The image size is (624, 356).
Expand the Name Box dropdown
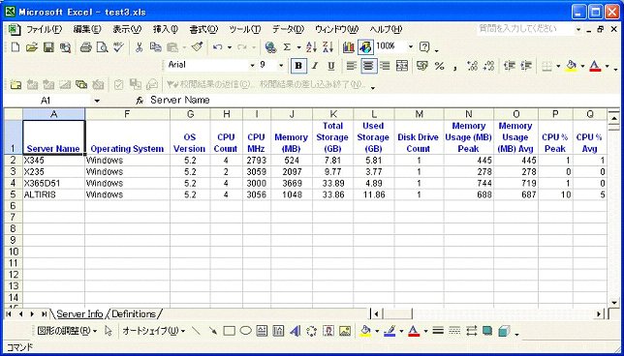pyautogui.click(x=97, y=101)
